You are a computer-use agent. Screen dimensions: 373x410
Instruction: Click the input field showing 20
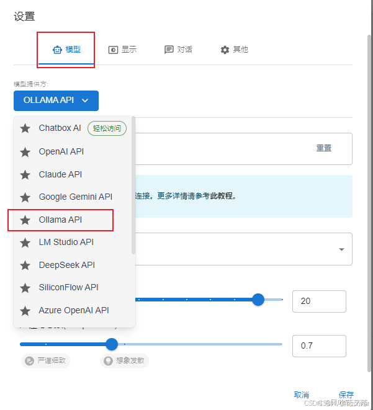[x=319, y=301]
